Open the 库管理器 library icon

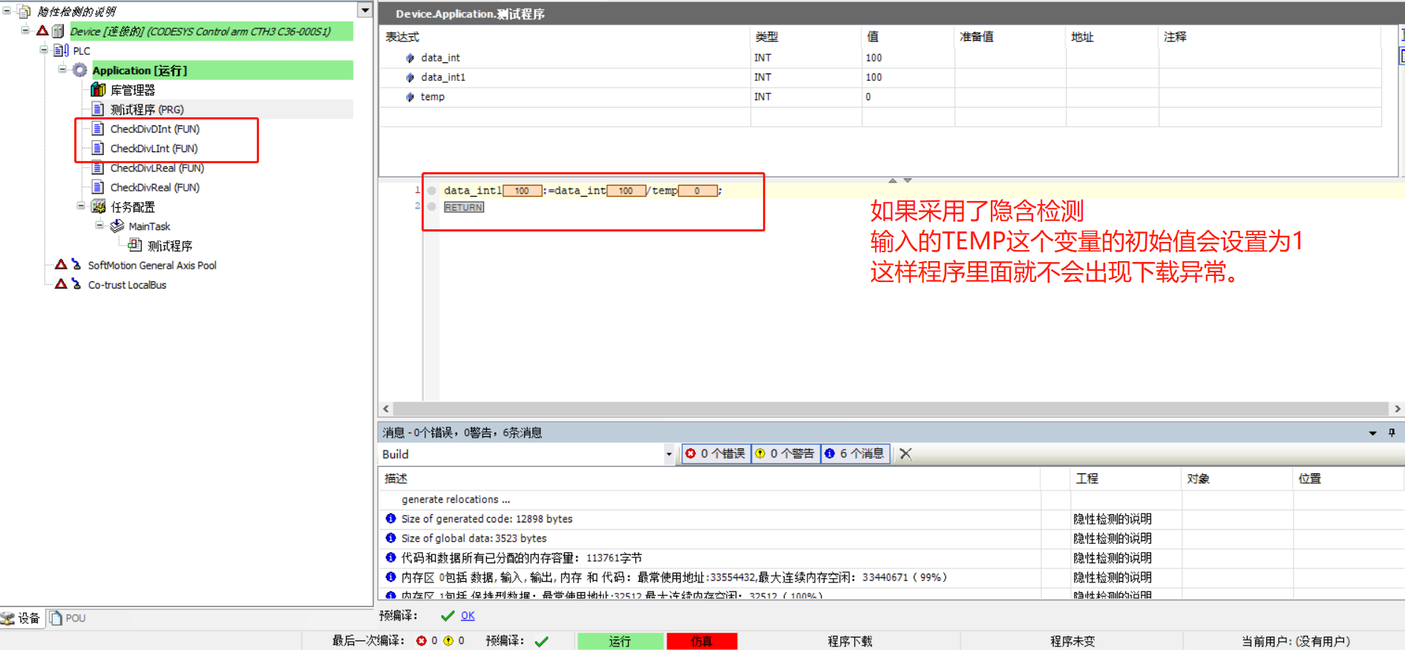[98, 90]
